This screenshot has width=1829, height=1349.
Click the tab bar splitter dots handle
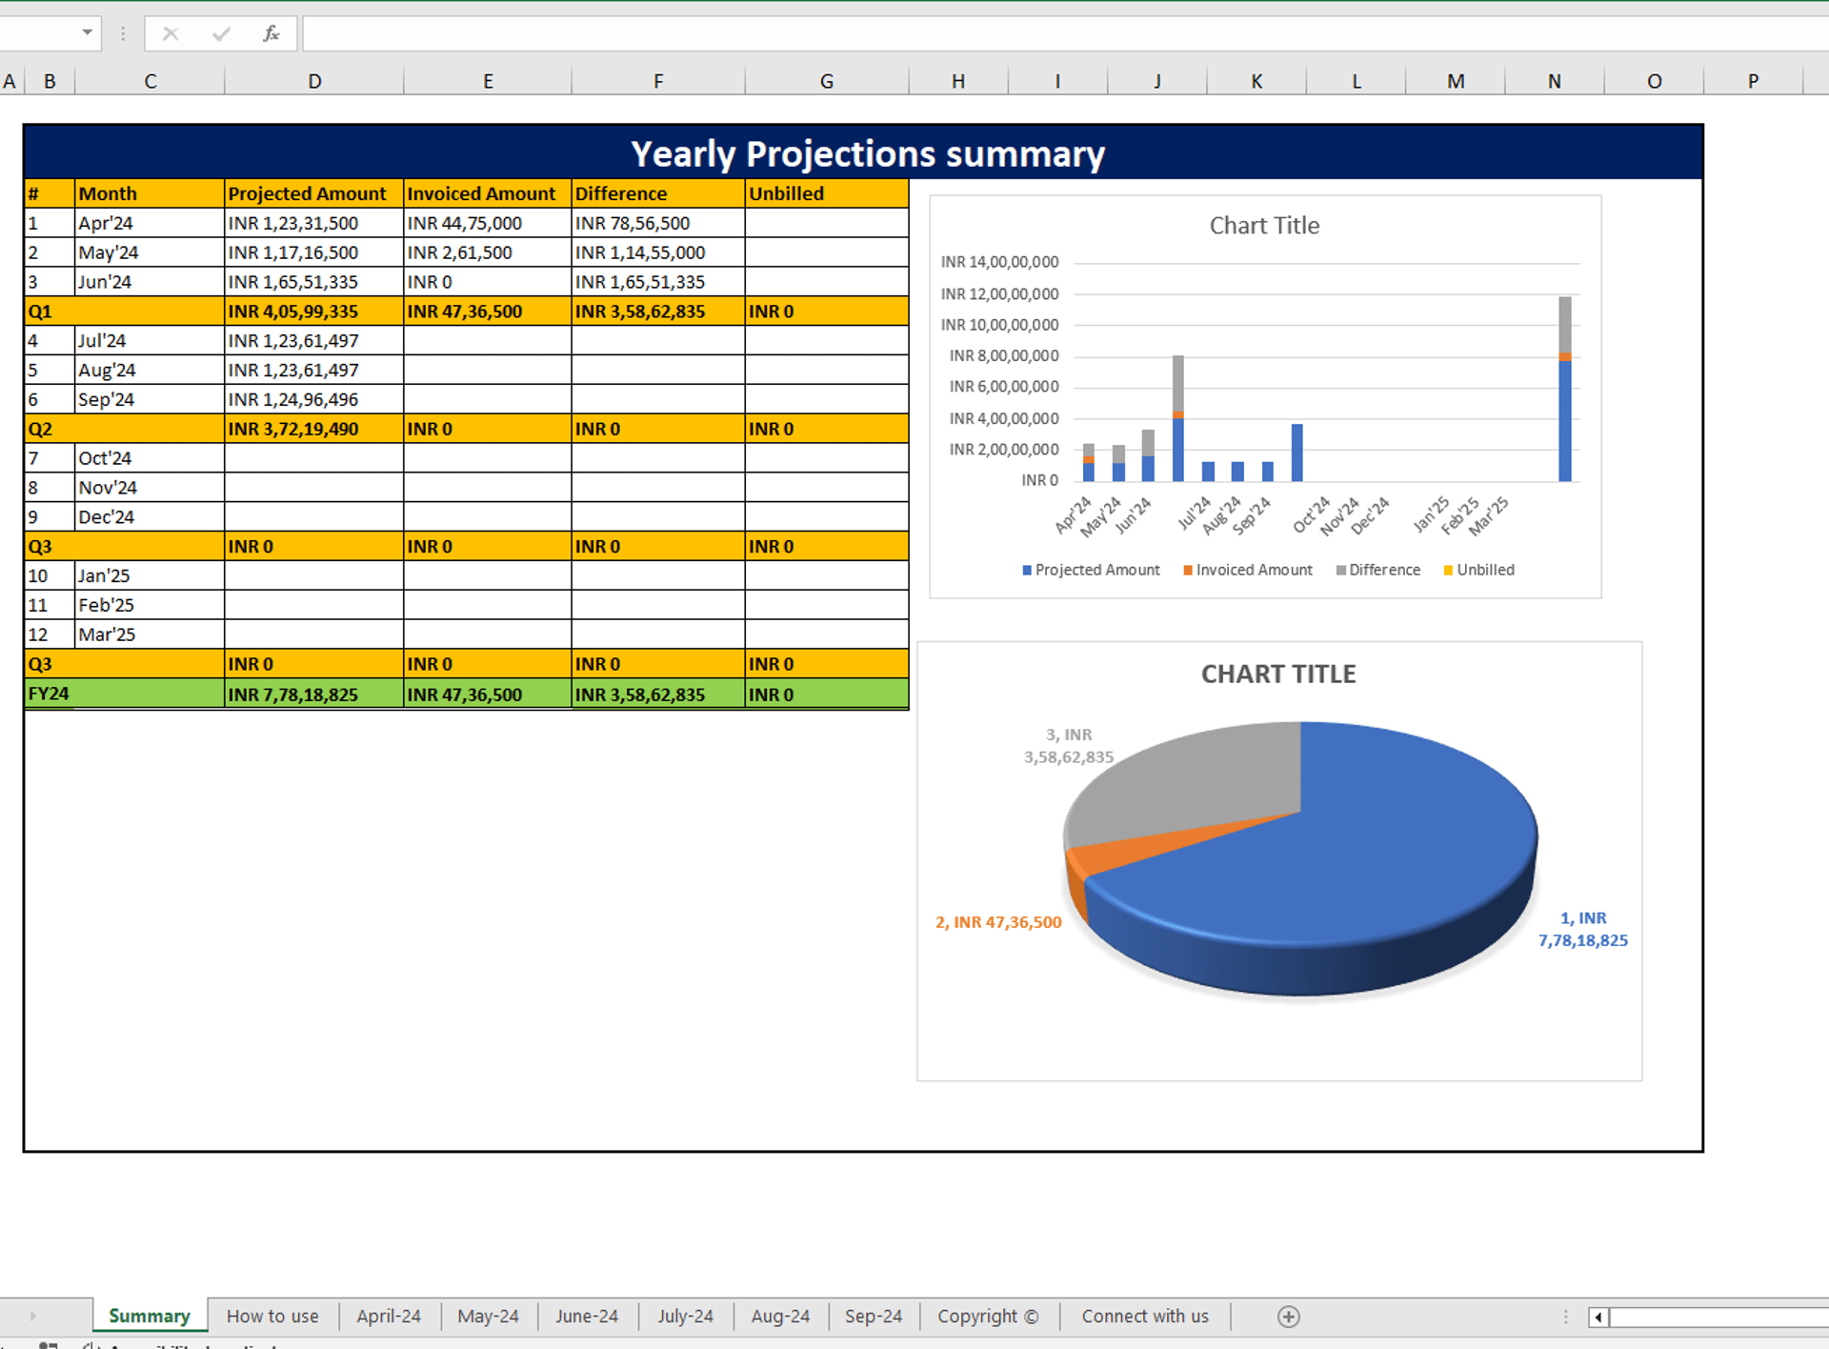pos(1565,1317)
